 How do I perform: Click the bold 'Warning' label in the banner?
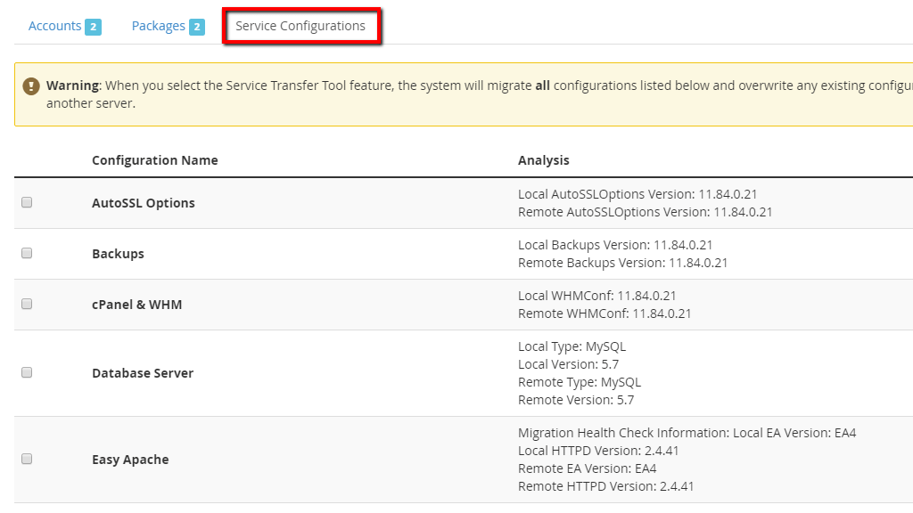73,85
